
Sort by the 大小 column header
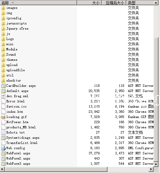tap(89, 3)
